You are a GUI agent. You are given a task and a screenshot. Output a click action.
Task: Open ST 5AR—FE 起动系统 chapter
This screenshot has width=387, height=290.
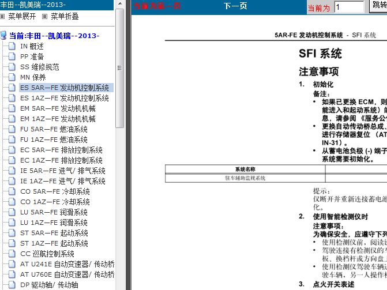click(54, 233)
